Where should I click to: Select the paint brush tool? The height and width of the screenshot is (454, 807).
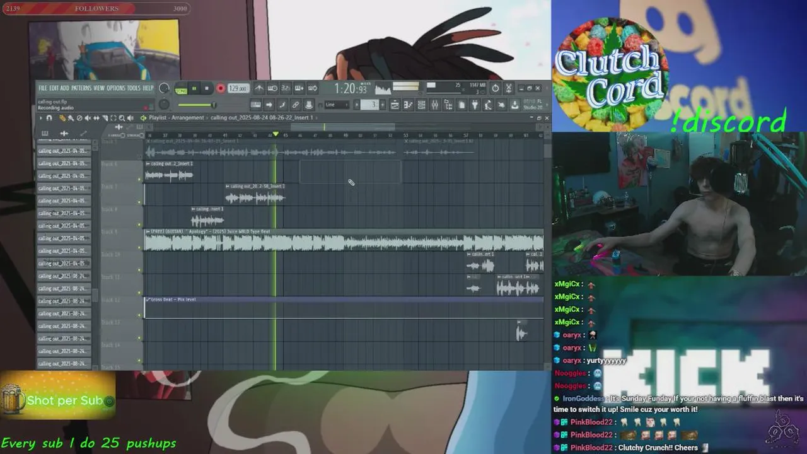coord(71,118)
